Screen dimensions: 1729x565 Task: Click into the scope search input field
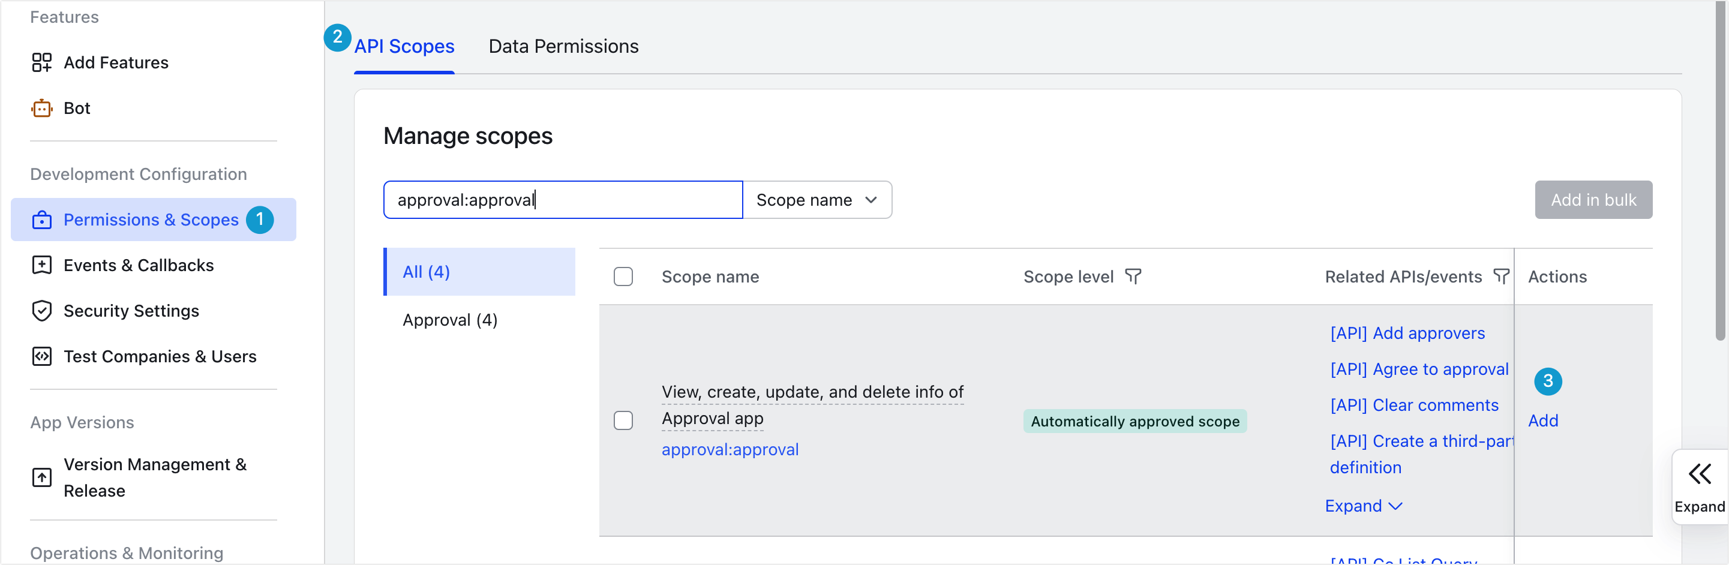[563, 200]
